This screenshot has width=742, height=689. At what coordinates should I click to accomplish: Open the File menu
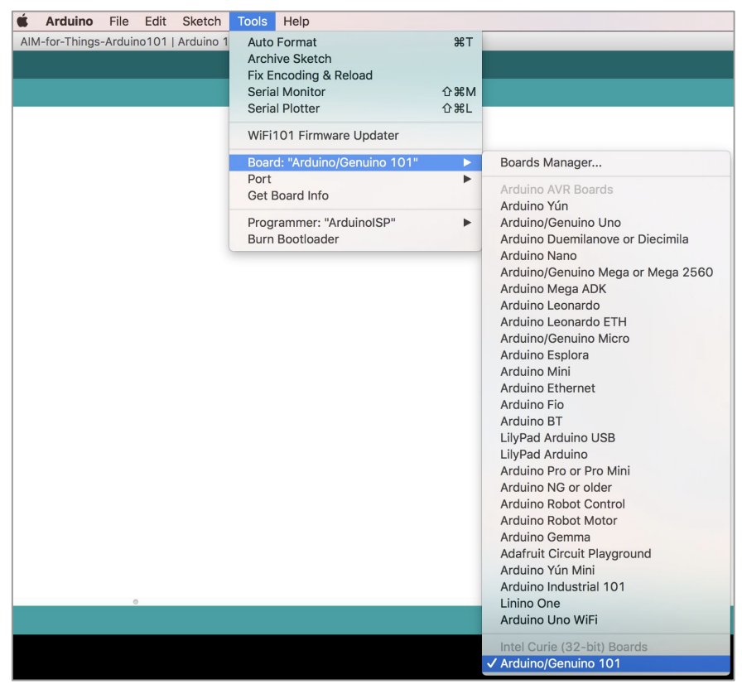pos(118,22)
